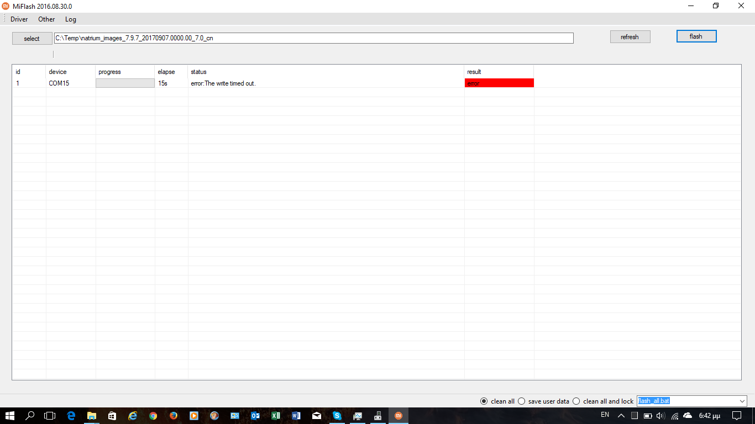Select the COM15 device cell
The image size is (755, 424).
point(59,83)
